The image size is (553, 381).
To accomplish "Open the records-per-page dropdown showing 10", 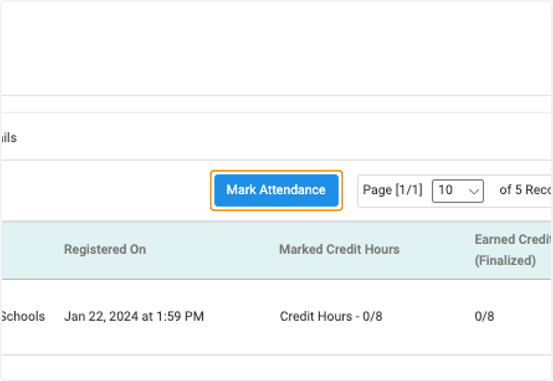I will point(458,190).
